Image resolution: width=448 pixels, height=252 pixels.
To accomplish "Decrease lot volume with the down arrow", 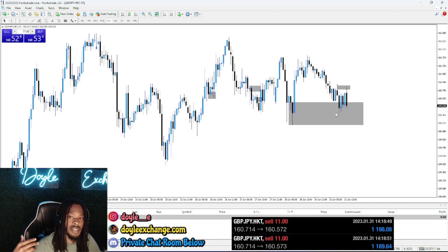I will (x=15, y=31).
